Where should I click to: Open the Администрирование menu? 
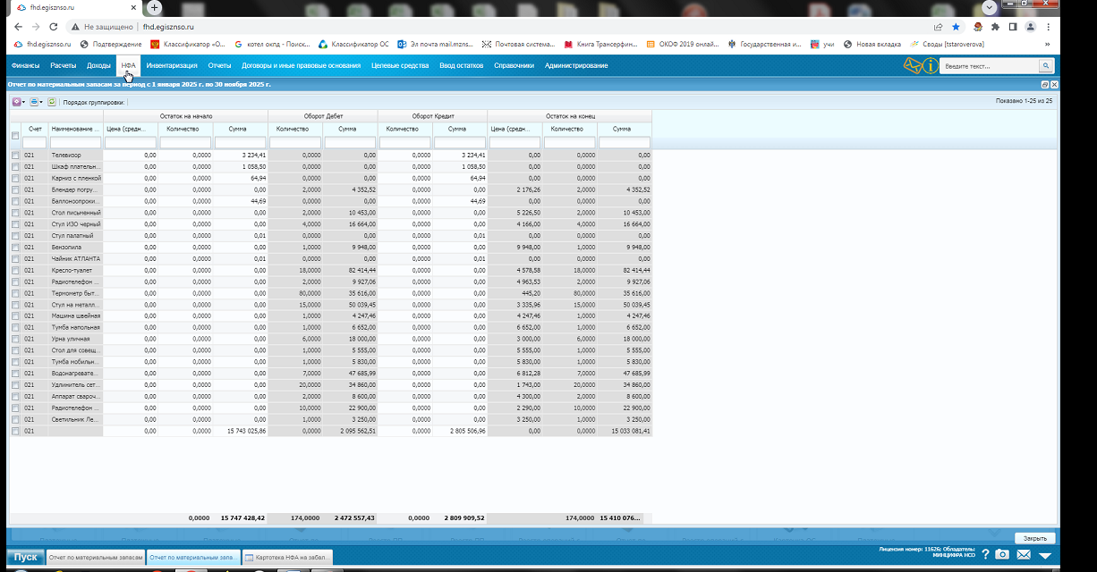click(x=576, y=65)
